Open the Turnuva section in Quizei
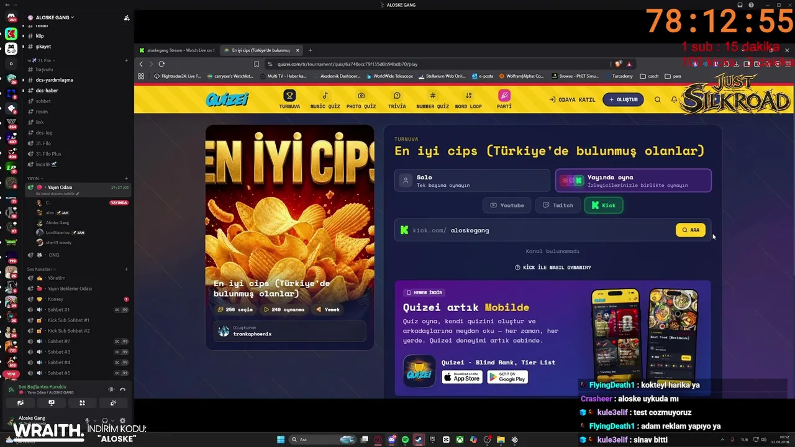The image size is (795, 447). (289, 99)
